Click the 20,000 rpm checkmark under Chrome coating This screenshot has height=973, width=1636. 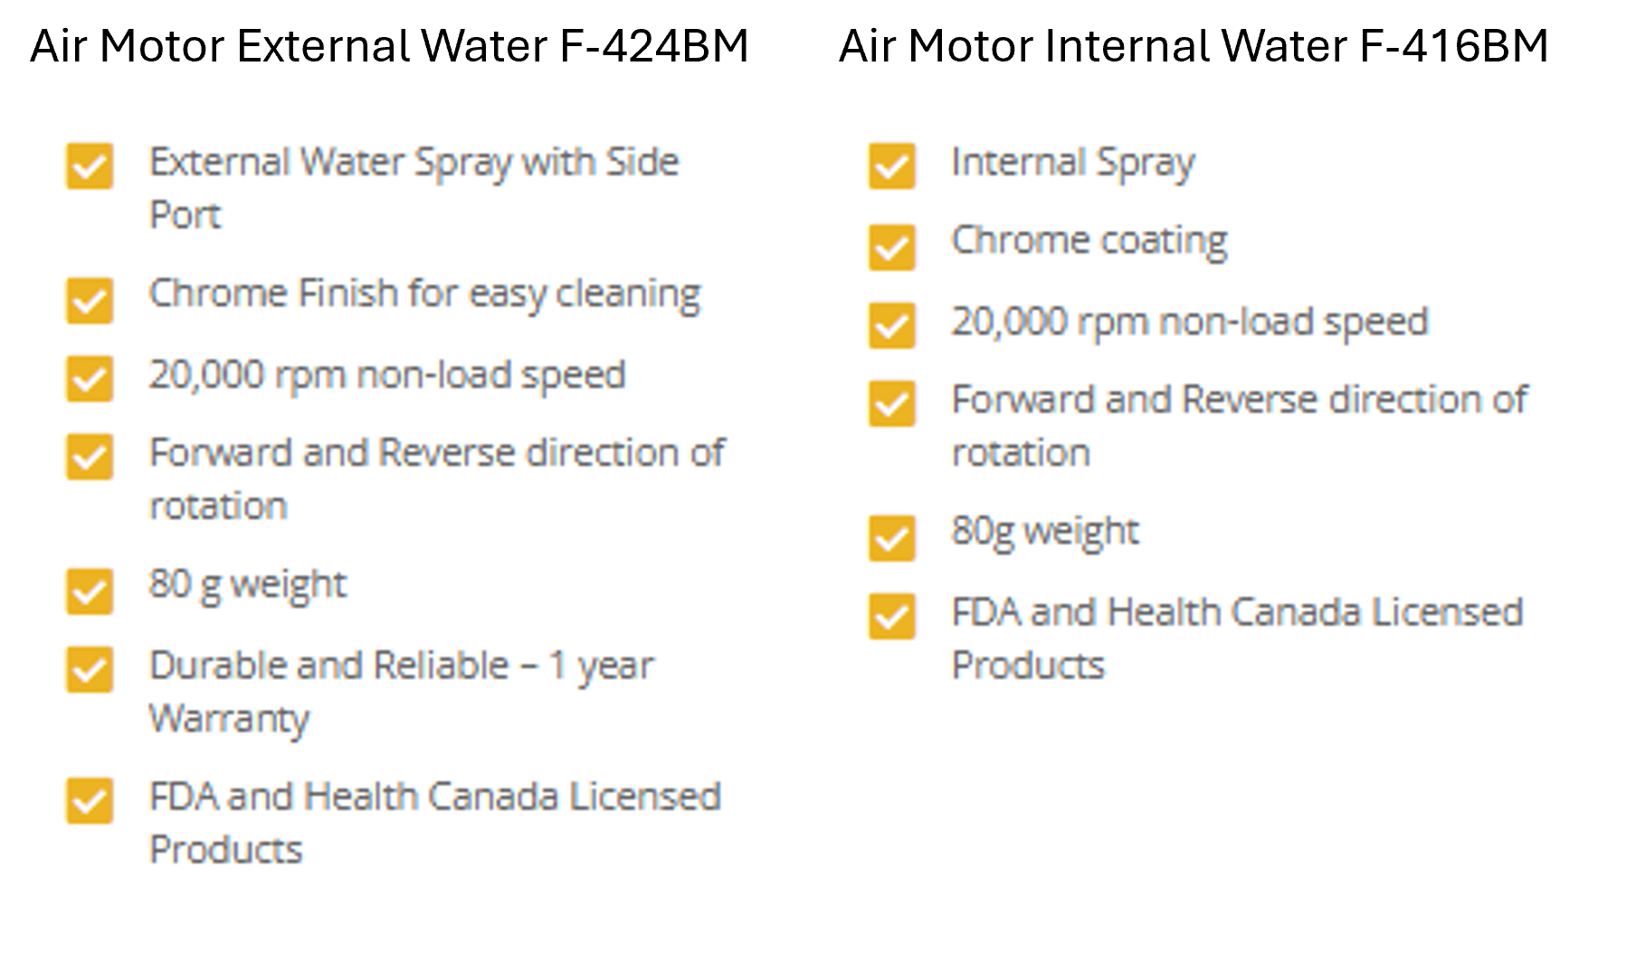coord(891,326)
